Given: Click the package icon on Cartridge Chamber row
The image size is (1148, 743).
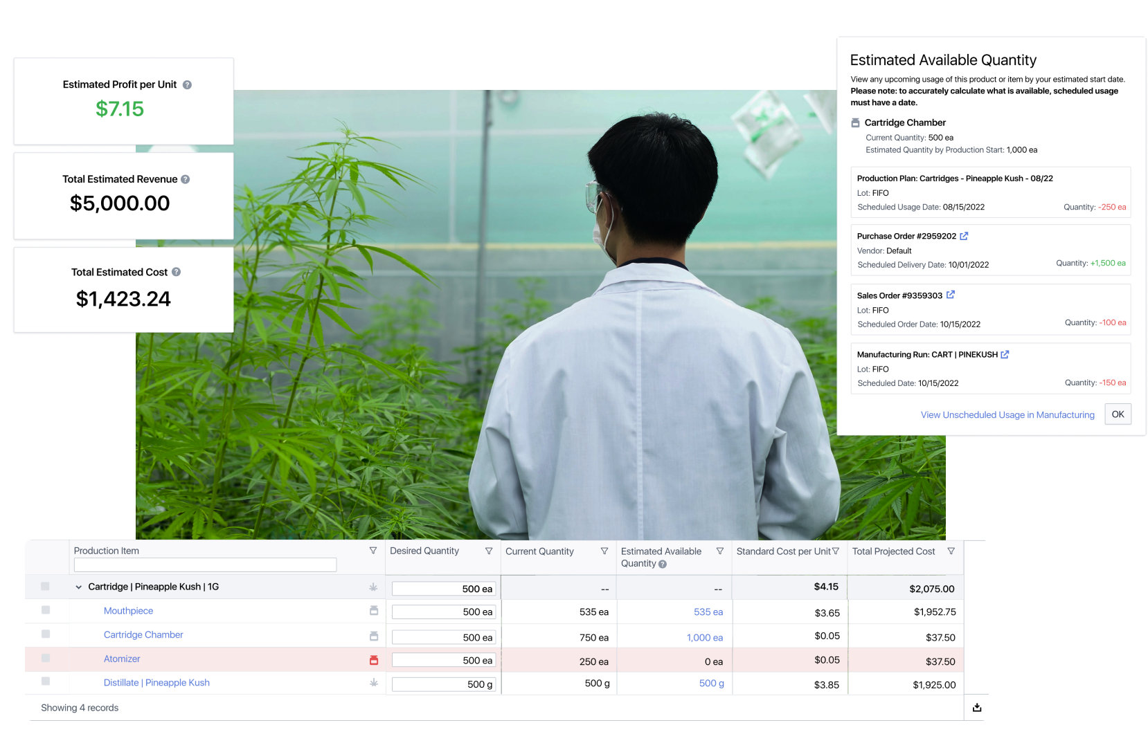Looking at the screenshot, I should pos(374,636).
